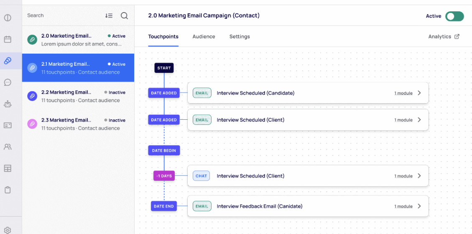Click the sort list icon
Image resolution: width=472 pixels, height=234 pixels.
[109, 15]
